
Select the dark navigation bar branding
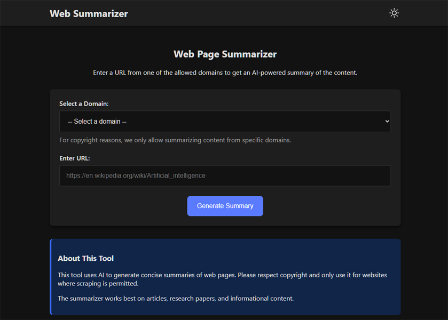[x=89, y=13]
